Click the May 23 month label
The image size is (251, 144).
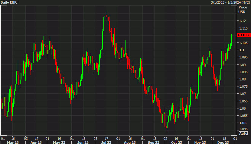[59, 142]
